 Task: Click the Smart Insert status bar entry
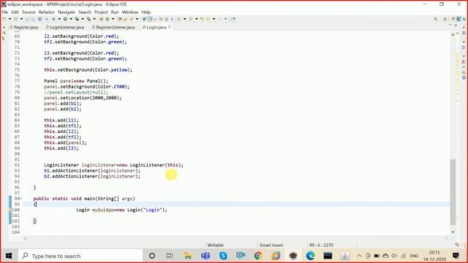[271, 245]
